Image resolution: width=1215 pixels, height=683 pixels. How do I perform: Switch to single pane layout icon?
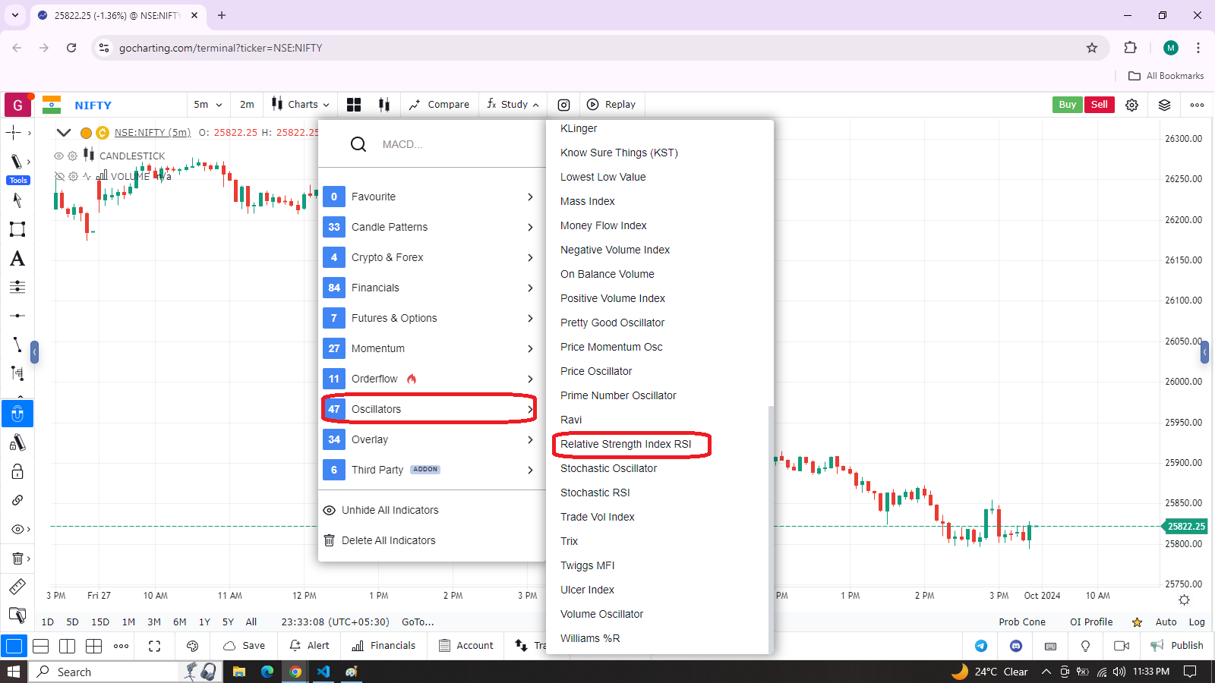pyautogui.click(x=14, y=646)
